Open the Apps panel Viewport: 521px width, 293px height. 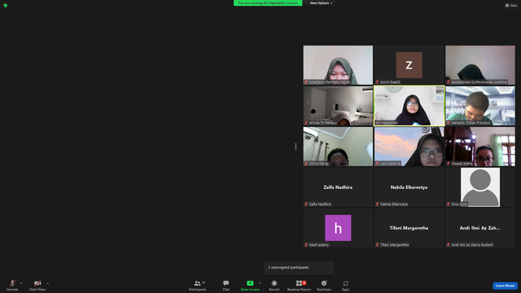345,285
